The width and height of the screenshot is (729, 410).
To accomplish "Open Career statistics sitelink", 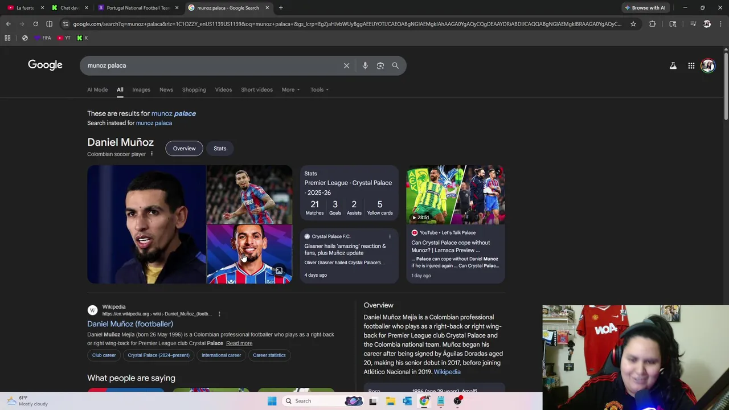I will point(269,355).
